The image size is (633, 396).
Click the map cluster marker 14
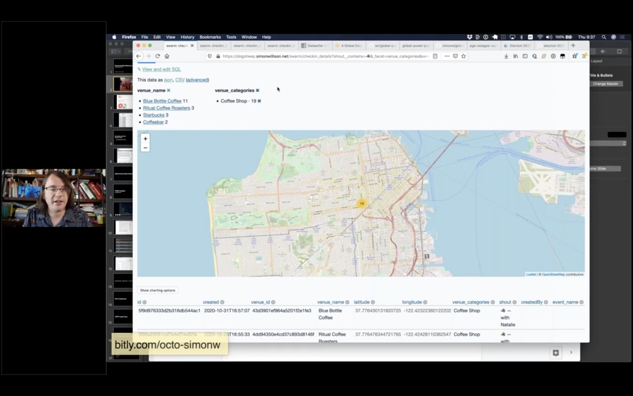(361, 203)
